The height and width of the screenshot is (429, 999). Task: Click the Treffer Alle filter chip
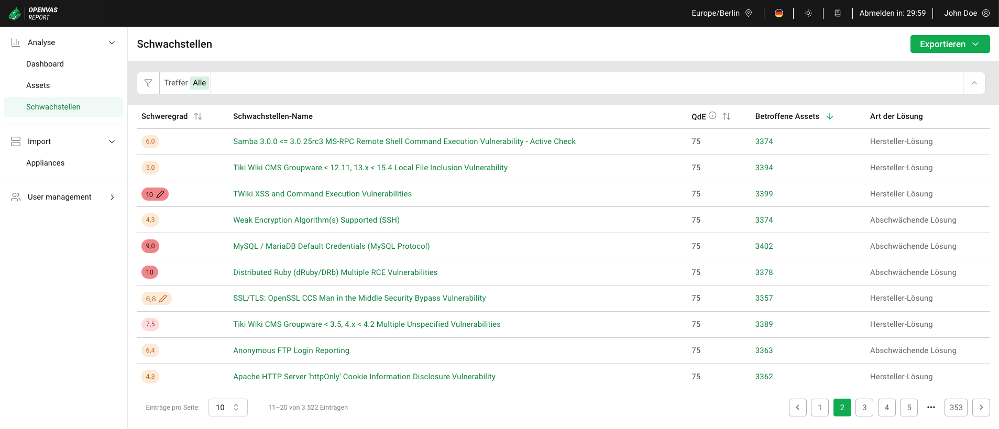pyautogui.click(x=185, y=83)
